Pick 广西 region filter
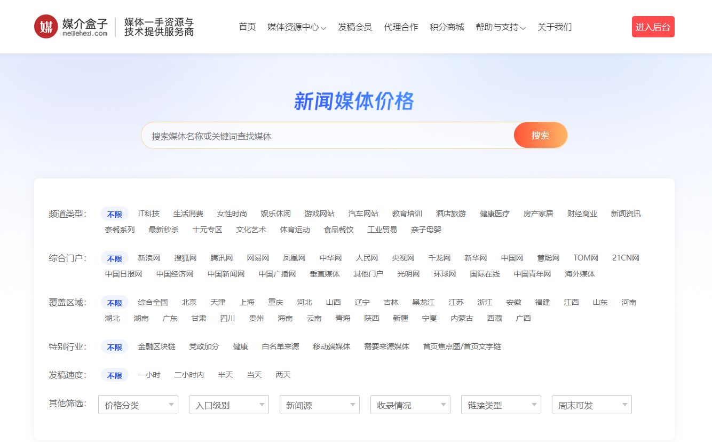The width and height of the screenshot is (712, 442). (x=523, y=318)
